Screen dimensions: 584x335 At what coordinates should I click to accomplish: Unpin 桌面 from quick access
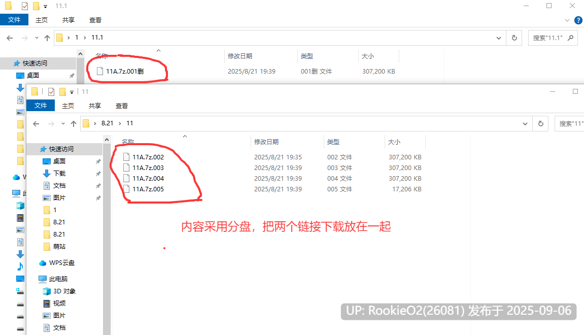[x=98, y=161]
